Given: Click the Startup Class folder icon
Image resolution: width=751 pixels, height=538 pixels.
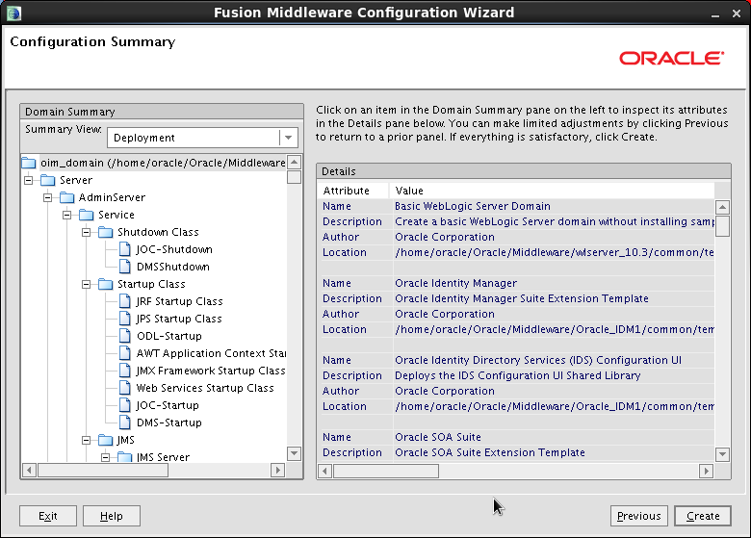Looking at the screenshot, I should (x=105, y=284).
